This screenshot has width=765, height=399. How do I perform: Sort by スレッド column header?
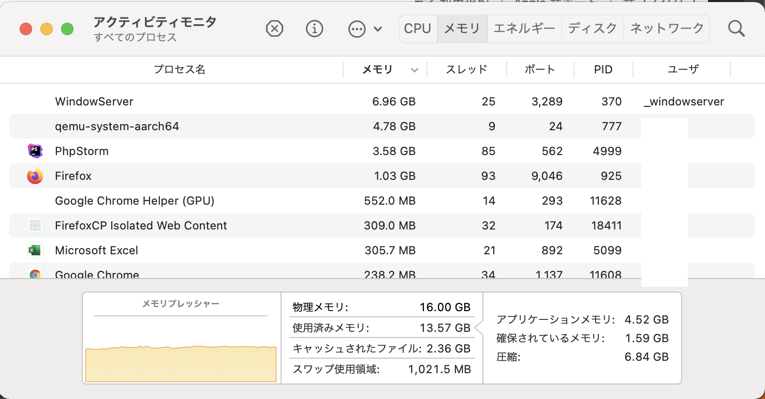466,69
